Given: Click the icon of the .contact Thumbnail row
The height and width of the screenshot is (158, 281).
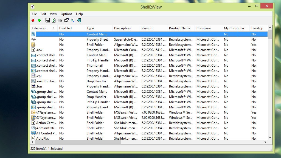Looking at the screenshot, I should pyautogui.click(x=33, y=66).
